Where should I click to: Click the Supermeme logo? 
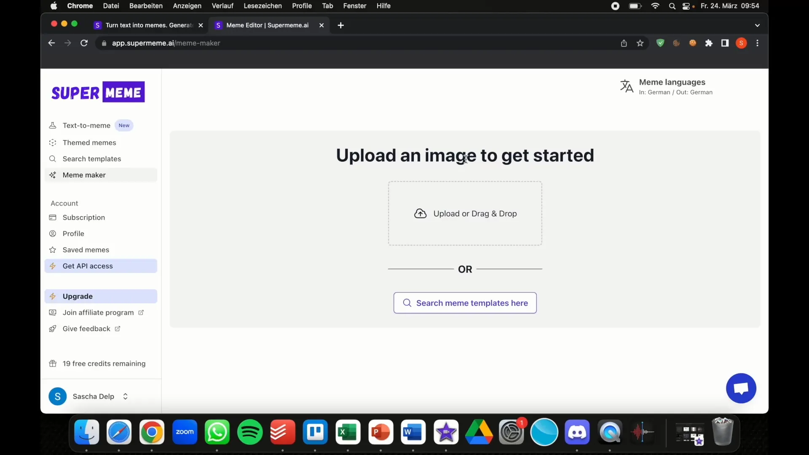(x=98, y=92)
